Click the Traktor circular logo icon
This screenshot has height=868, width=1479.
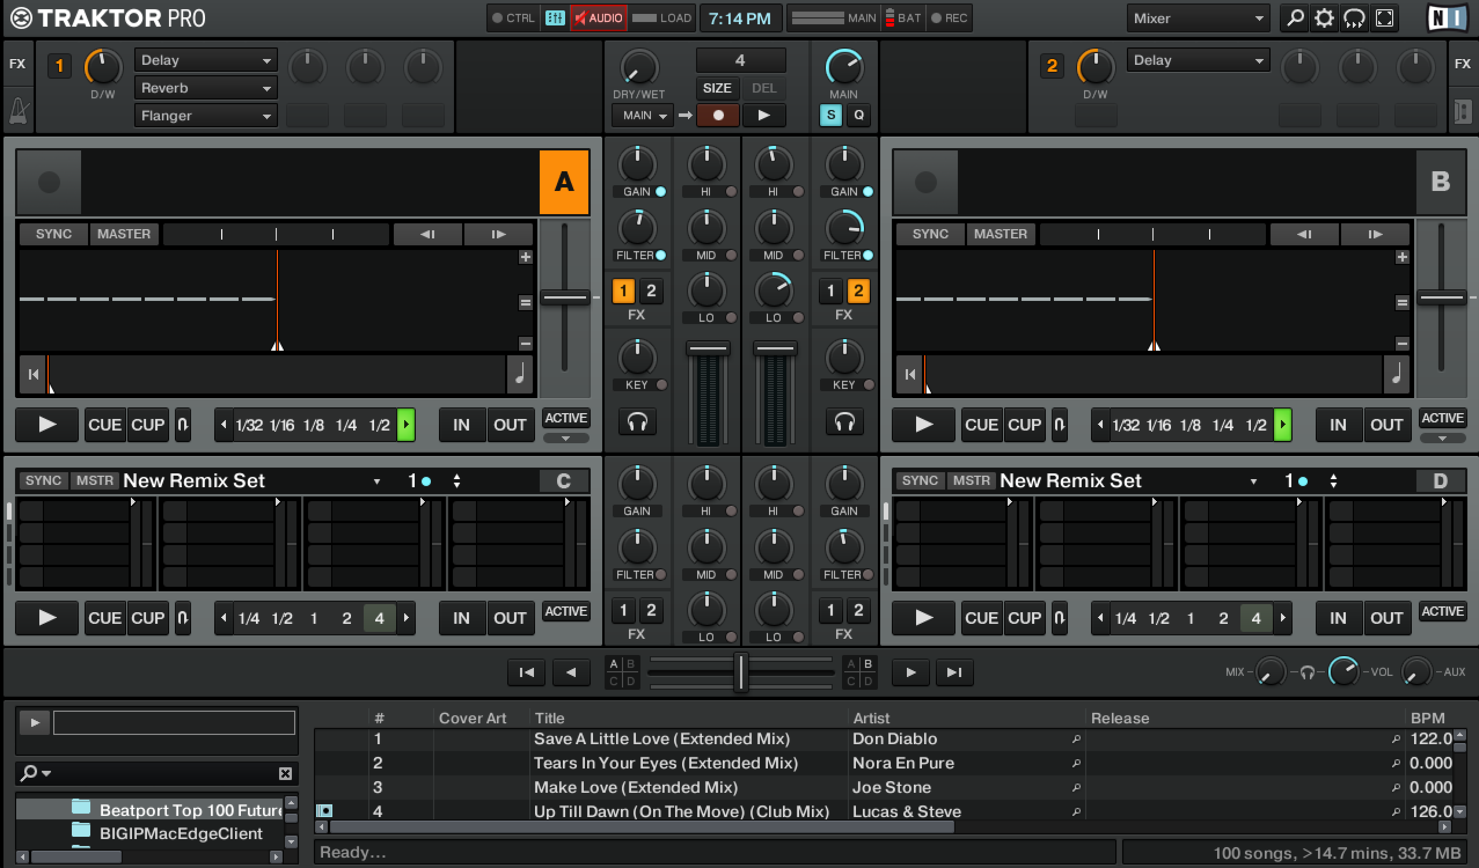[21, 18]
